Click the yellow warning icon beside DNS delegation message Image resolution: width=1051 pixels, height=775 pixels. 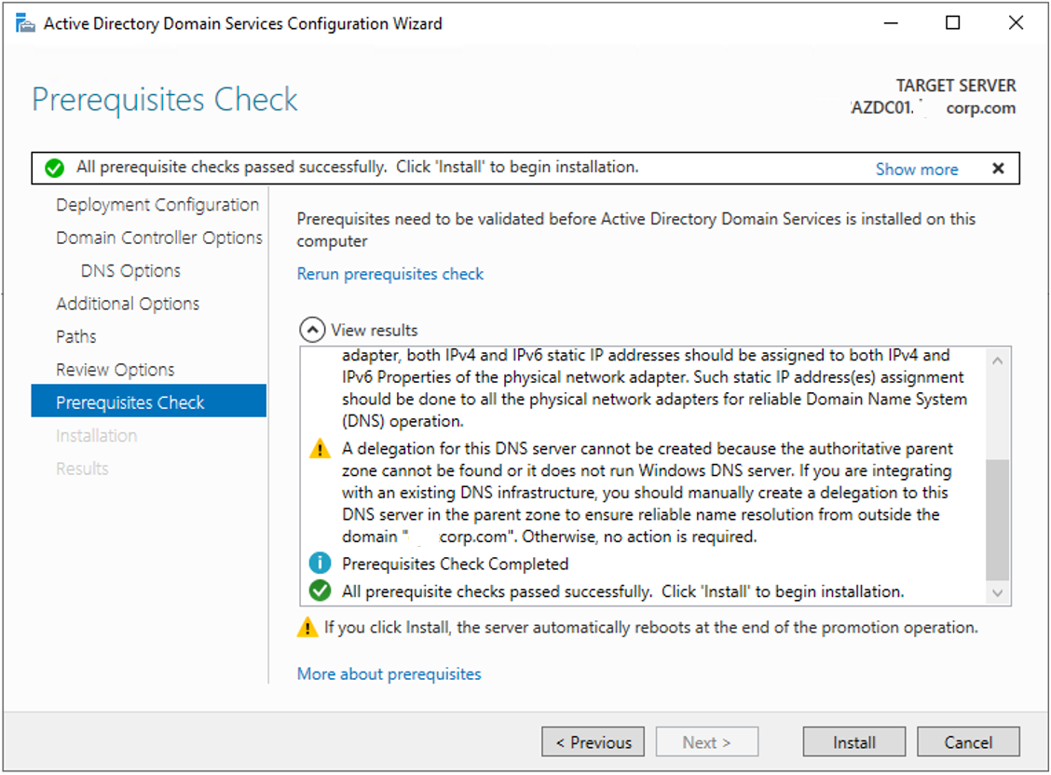click(x=320, y=448)
